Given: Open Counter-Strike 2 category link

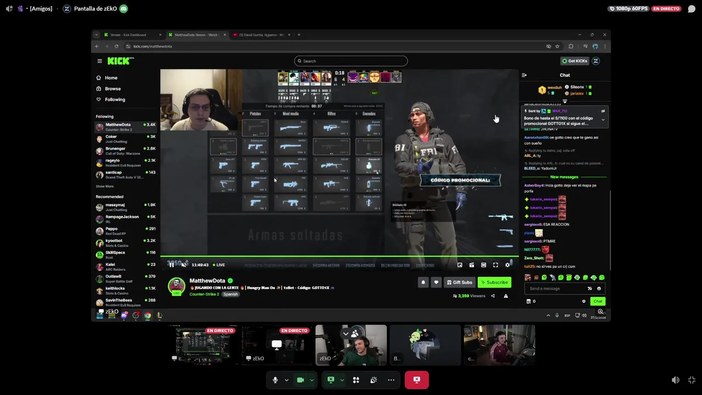Looking at the screenshot, I should pyautogui.click(x=204, y=295).
